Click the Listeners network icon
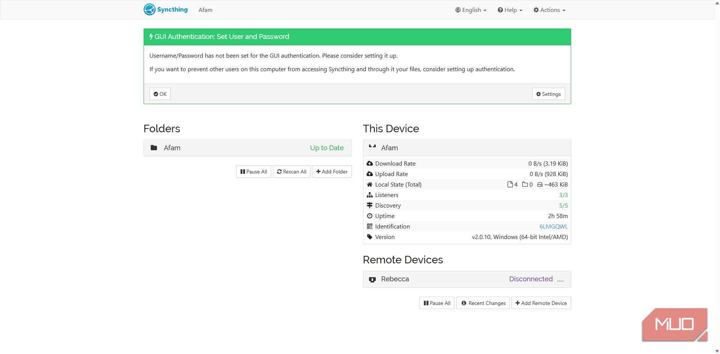This screenshot has width=720, height=354. pyautogui.click(x=370, y=195)
